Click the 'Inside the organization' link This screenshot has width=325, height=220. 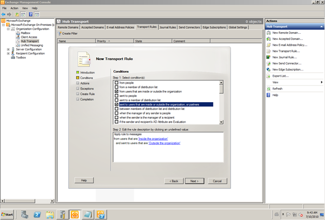coord(153,139)
